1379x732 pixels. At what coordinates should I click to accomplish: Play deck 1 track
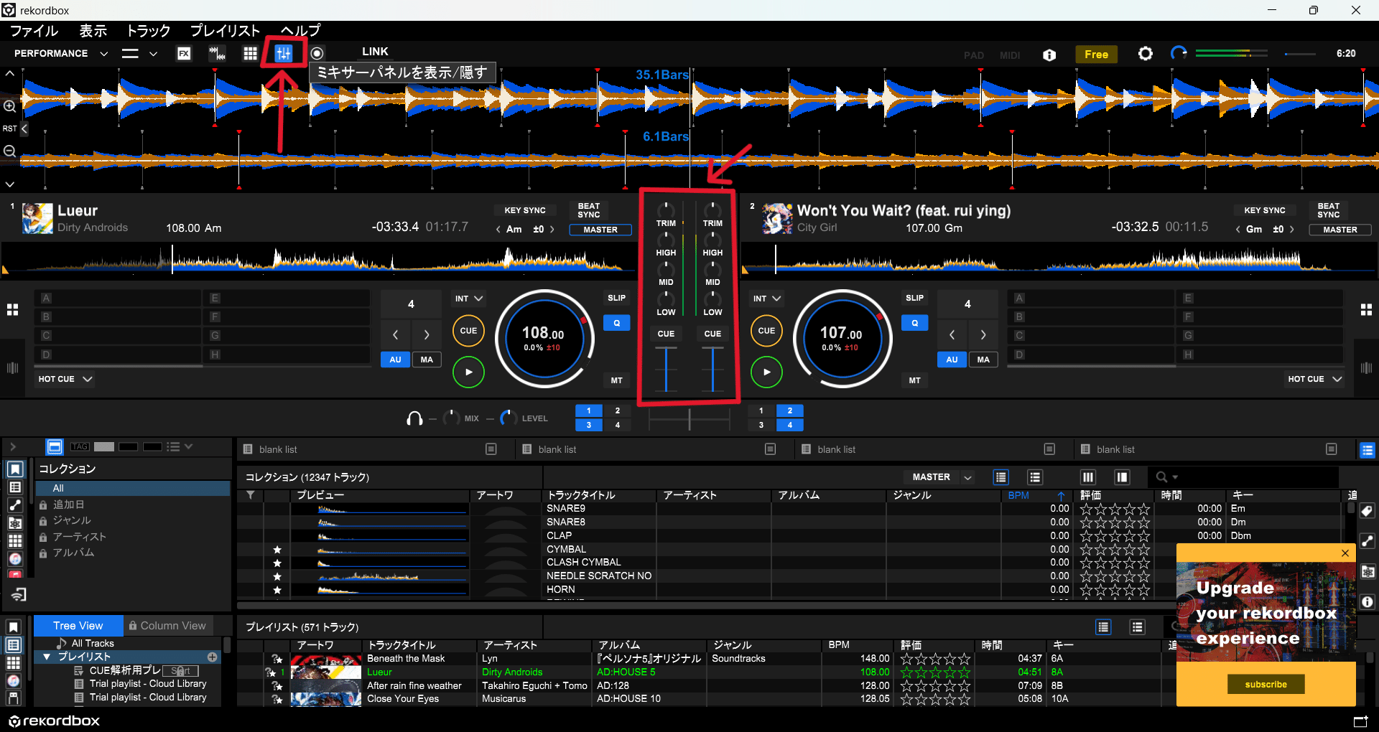click(468, 372)
